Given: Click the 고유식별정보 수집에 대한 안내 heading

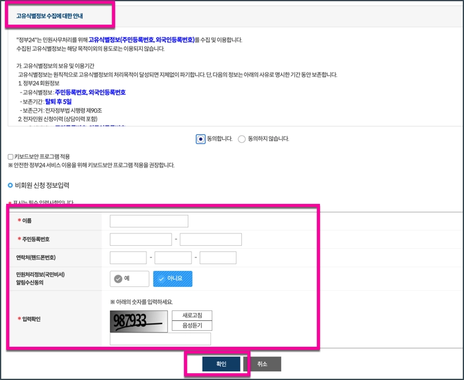Looking at the screenshot, I should pos(50,15).
